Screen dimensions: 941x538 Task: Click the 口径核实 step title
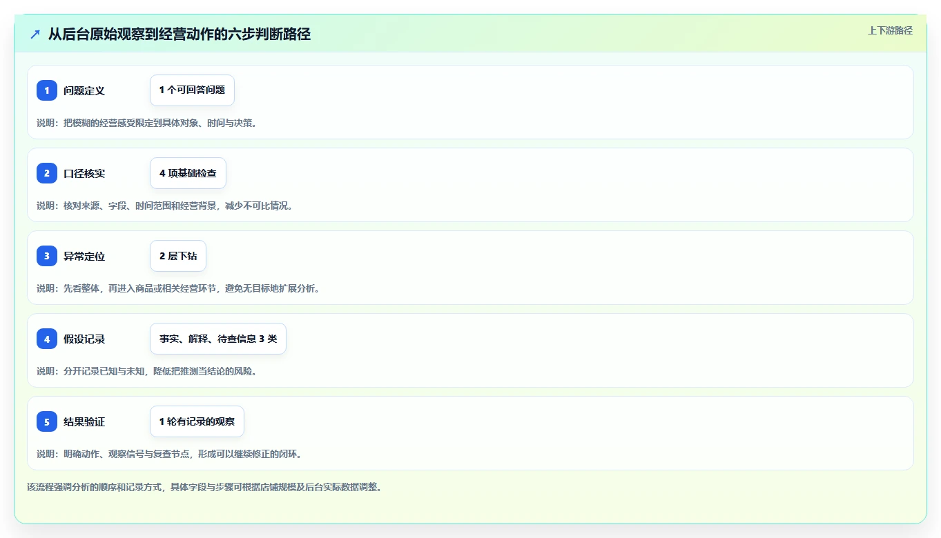pos(84,173)
